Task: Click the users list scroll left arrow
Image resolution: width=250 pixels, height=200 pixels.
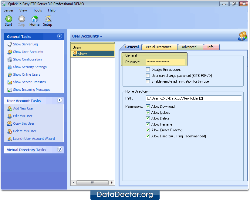Action: coord(73,182)
